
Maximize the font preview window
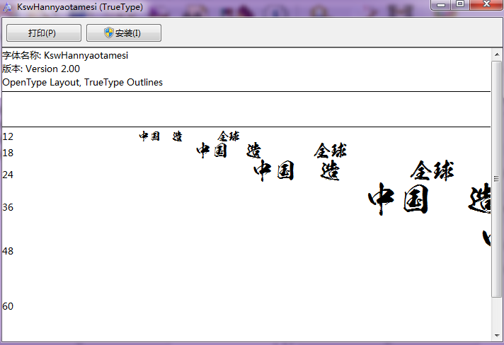460,5
